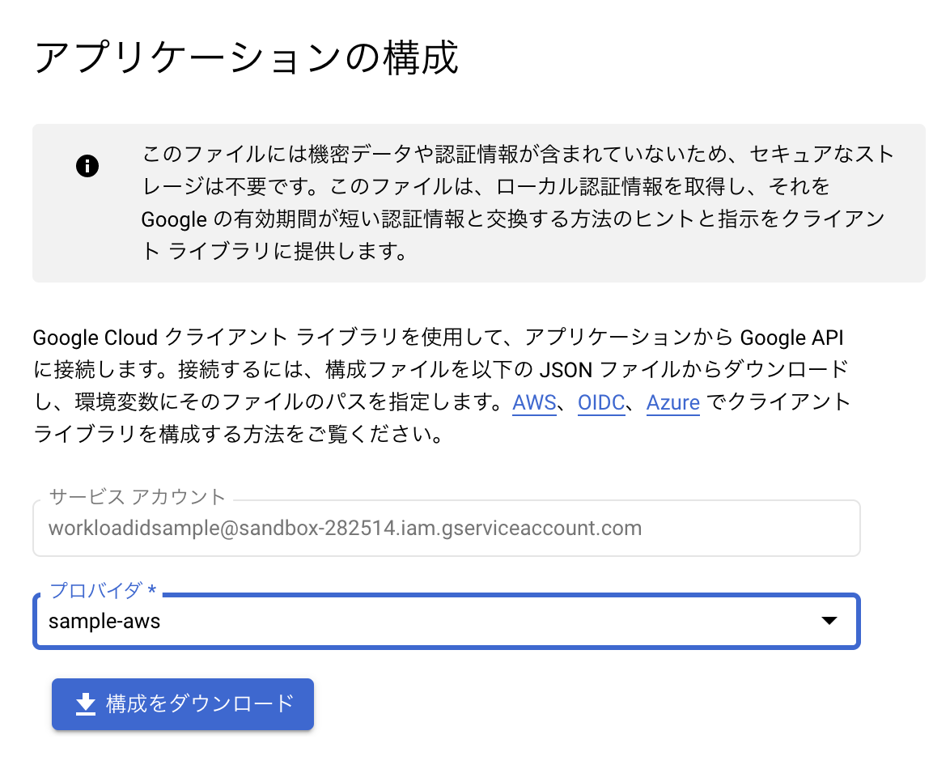The width and height of the screenshot is (950, 769).
Task: Open the OIDC client library link
Action: 600,402
